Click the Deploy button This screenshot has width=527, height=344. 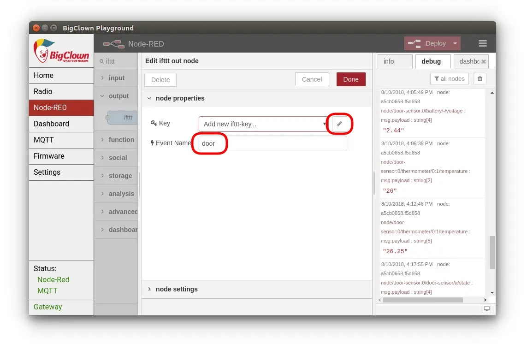coord(427,43)
